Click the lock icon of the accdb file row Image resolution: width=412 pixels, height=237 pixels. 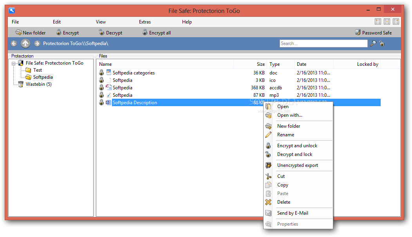(x=101, y=87)
